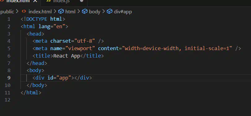Screen dimensions: 251x116
Task: Select line 2 via its line number
Action: click(x=9, y=27)
